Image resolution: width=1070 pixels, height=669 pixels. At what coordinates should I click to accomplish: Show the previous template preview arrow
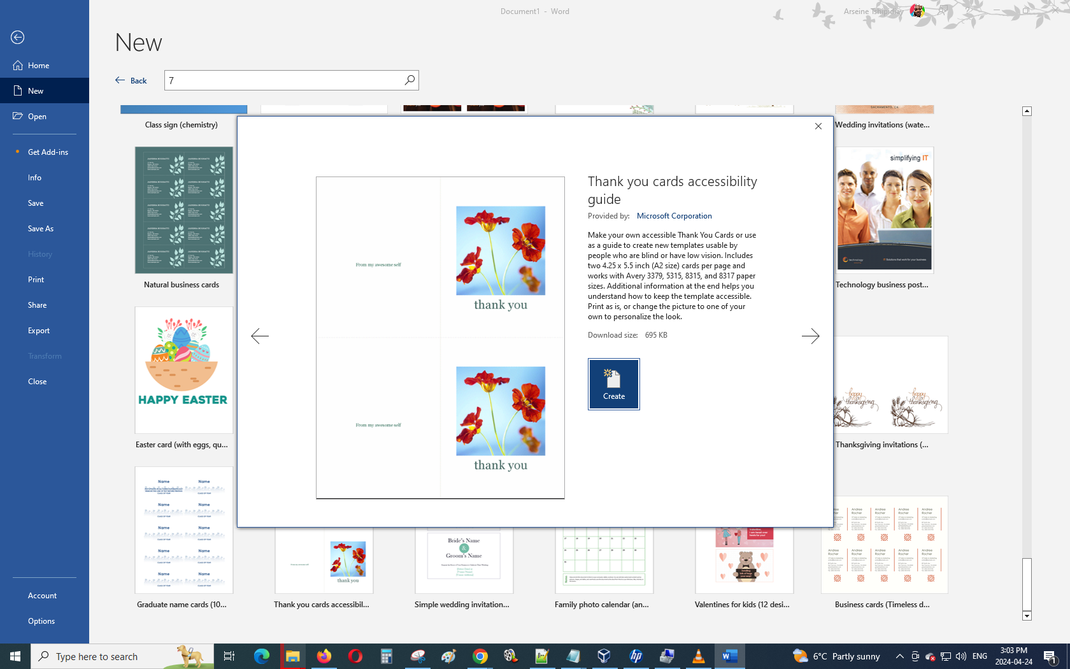pos(260,336)
